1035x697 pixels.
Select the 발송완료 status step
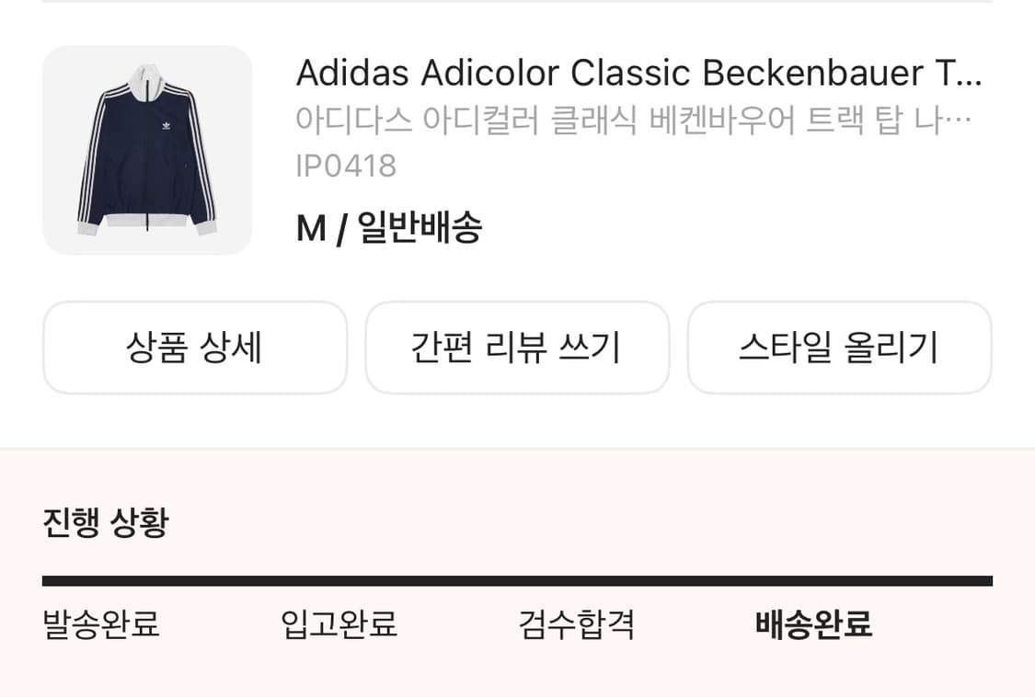tap(101, 625)
